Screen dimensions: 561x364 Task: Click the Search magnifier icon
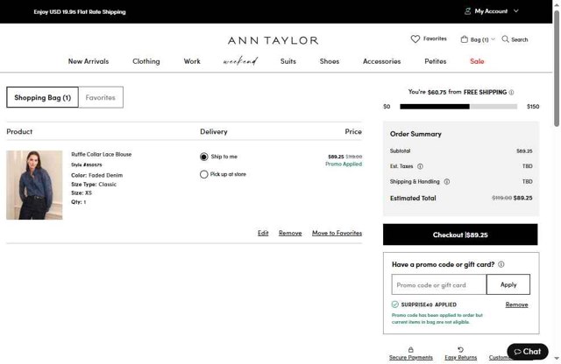click(505, 38)
